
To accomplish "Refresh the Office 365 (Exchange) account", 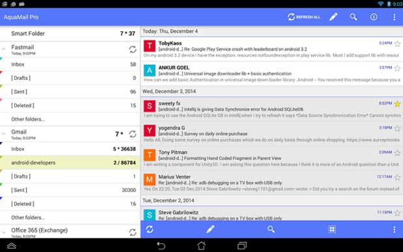I will pyautogui.click(x=133, y=233).
